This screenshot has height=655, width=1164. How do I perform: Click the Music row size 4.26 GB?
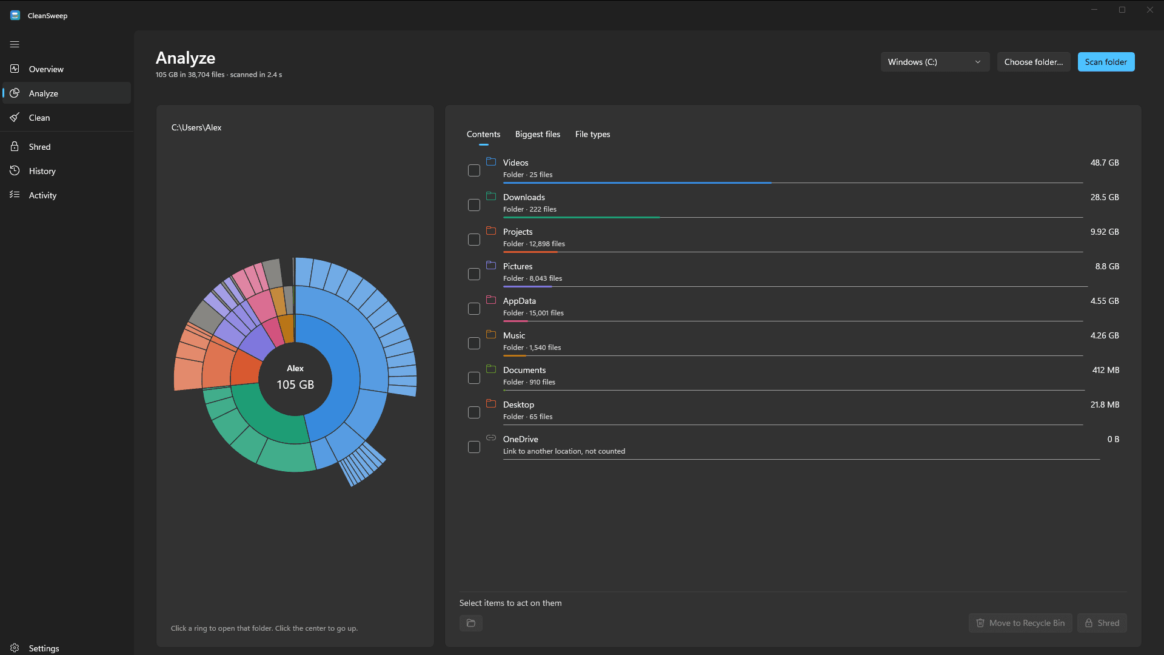(1105, 335)
